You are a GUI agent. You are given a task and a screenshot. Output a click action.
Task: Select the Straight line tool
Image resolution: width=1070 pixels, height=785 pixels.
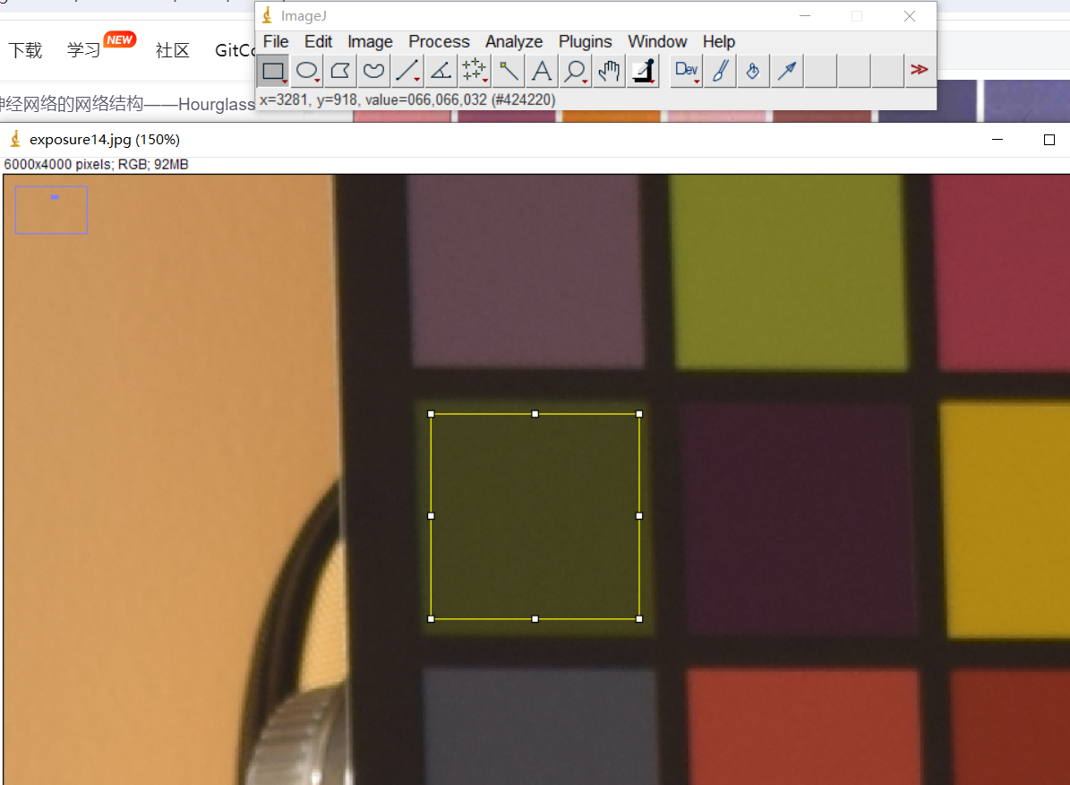click(x=407, y=71)
